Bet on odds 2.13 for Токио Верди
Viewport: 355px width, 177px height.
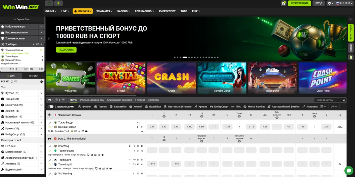tap(152, 127)
